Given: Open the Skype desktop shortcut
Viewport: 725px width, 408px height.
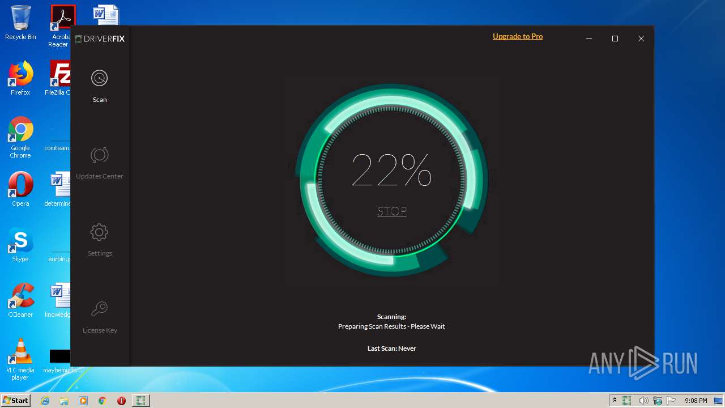Looking at the screenshot, I should tap(20, 245).
